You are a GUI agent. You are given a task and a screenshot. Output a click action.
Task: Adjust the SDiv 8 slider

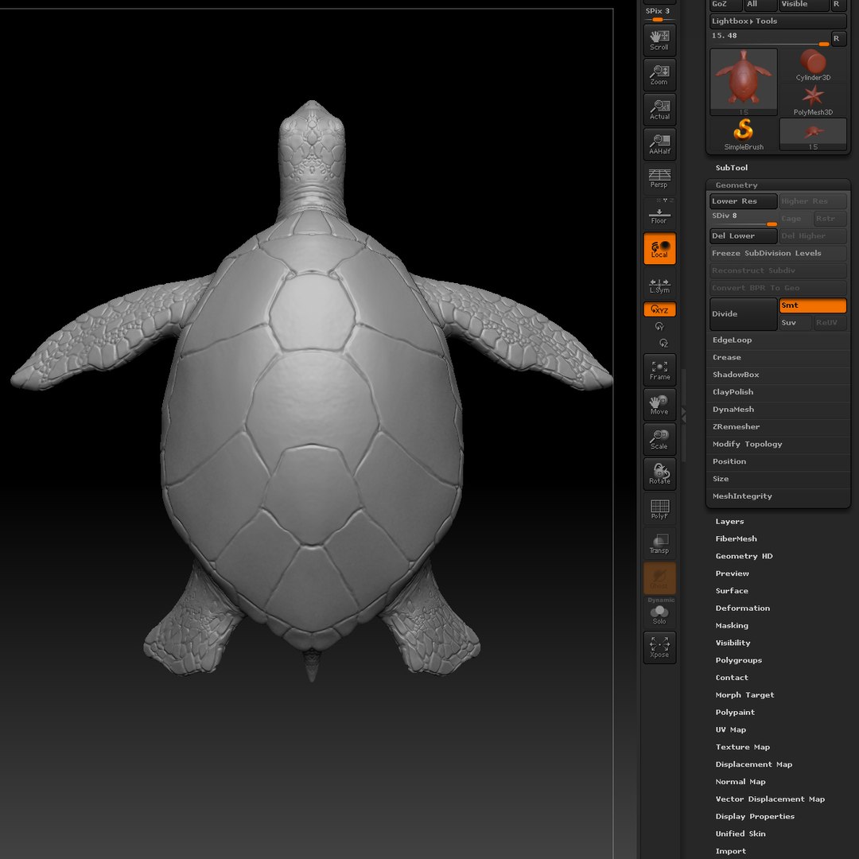coord(744,219)
